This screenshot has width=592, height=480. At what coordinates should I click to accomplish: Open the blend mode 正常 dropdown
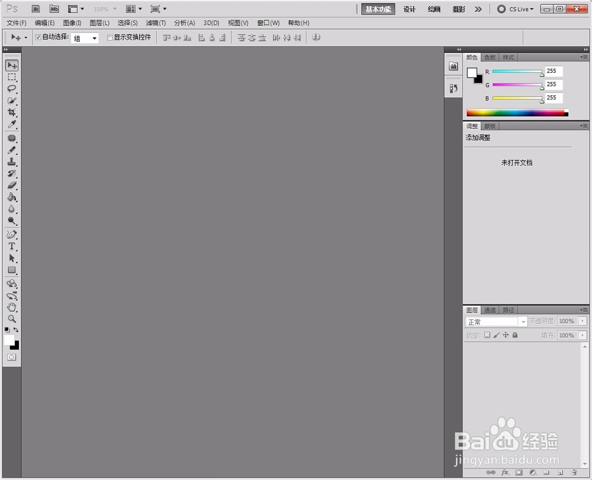point(496,322)
